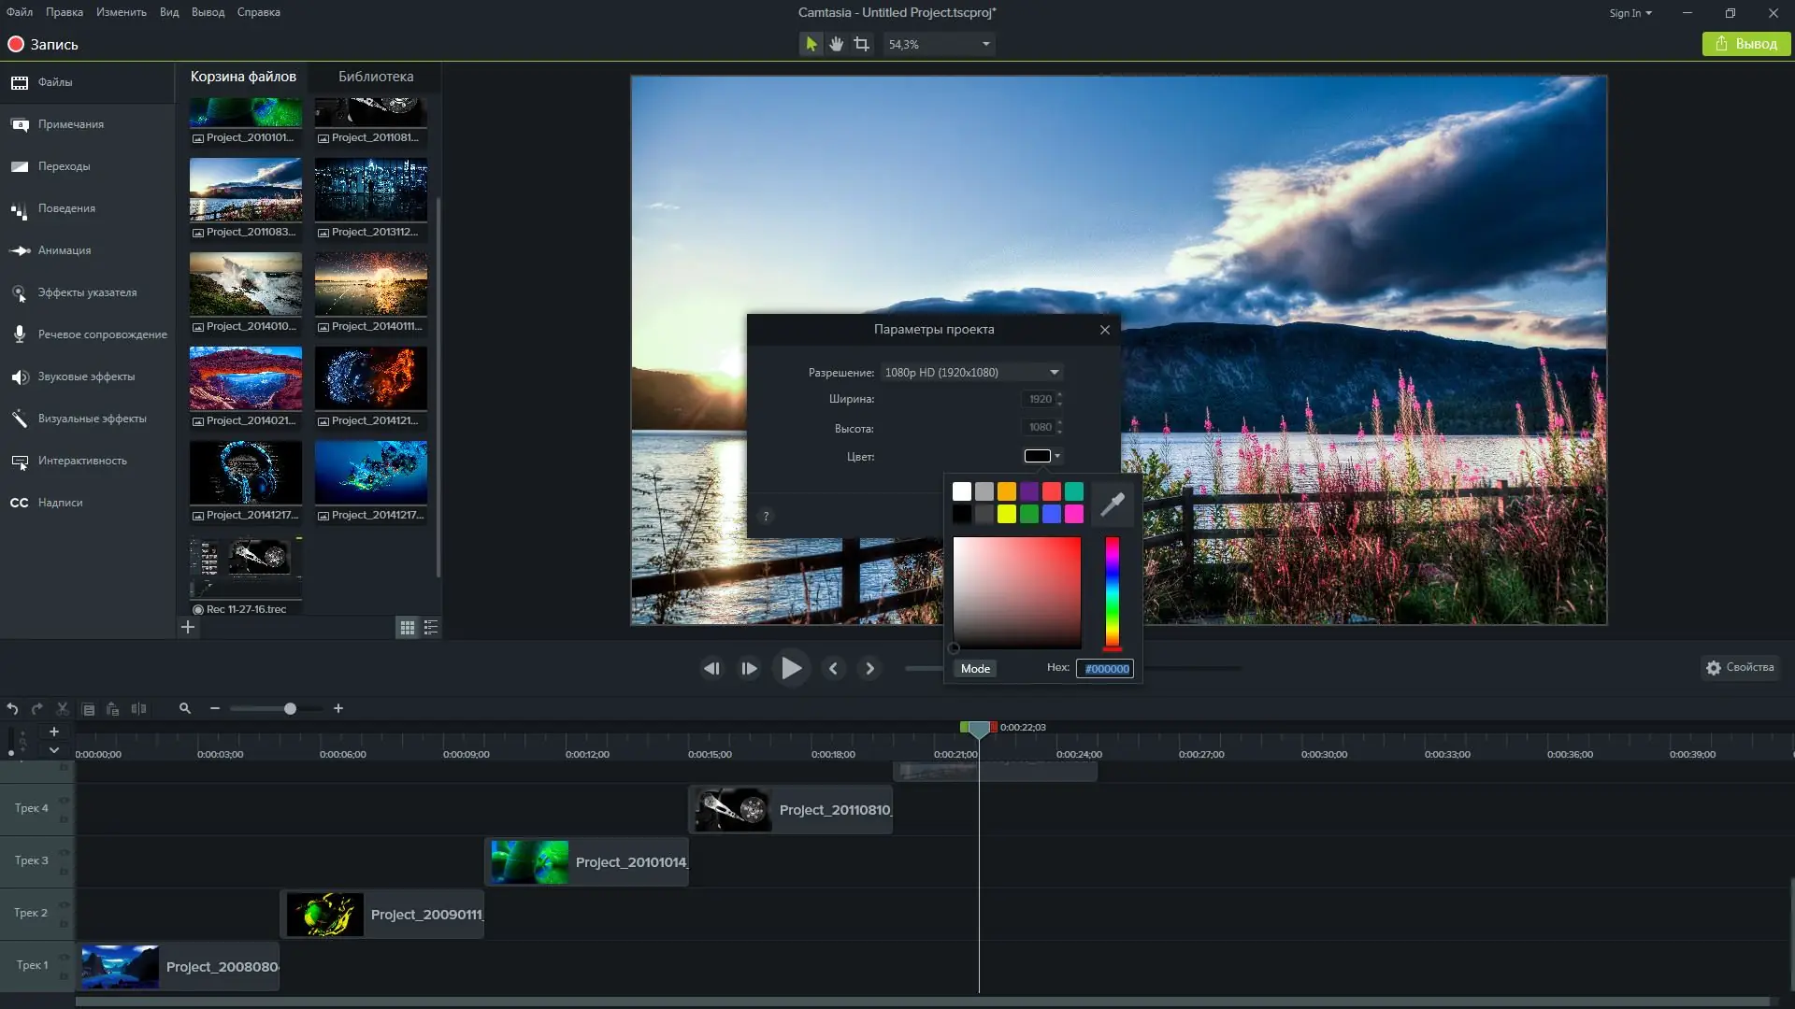
Task: Open the Разрешение dropdown in project settings
Action: tap(972, 372)
